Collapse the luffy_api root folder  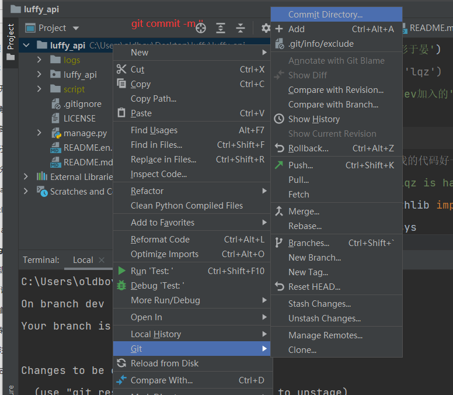click(x=26, y=45)
